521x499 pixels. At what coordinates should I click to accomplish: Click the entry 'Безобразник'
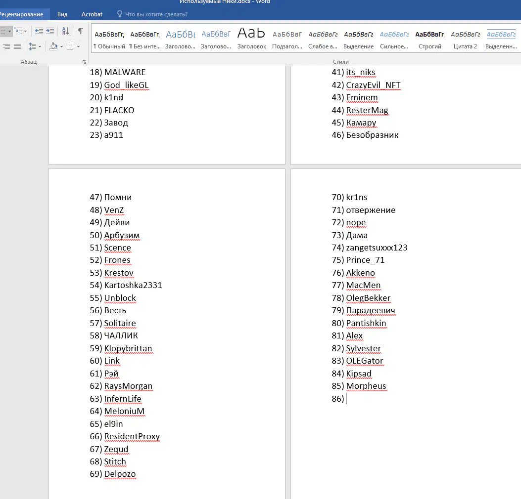click(x=372, y=135)
